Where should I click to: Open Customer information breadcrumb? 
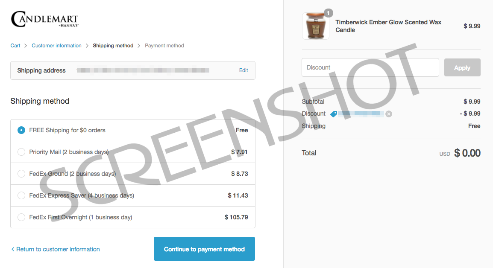pos(56,46)
